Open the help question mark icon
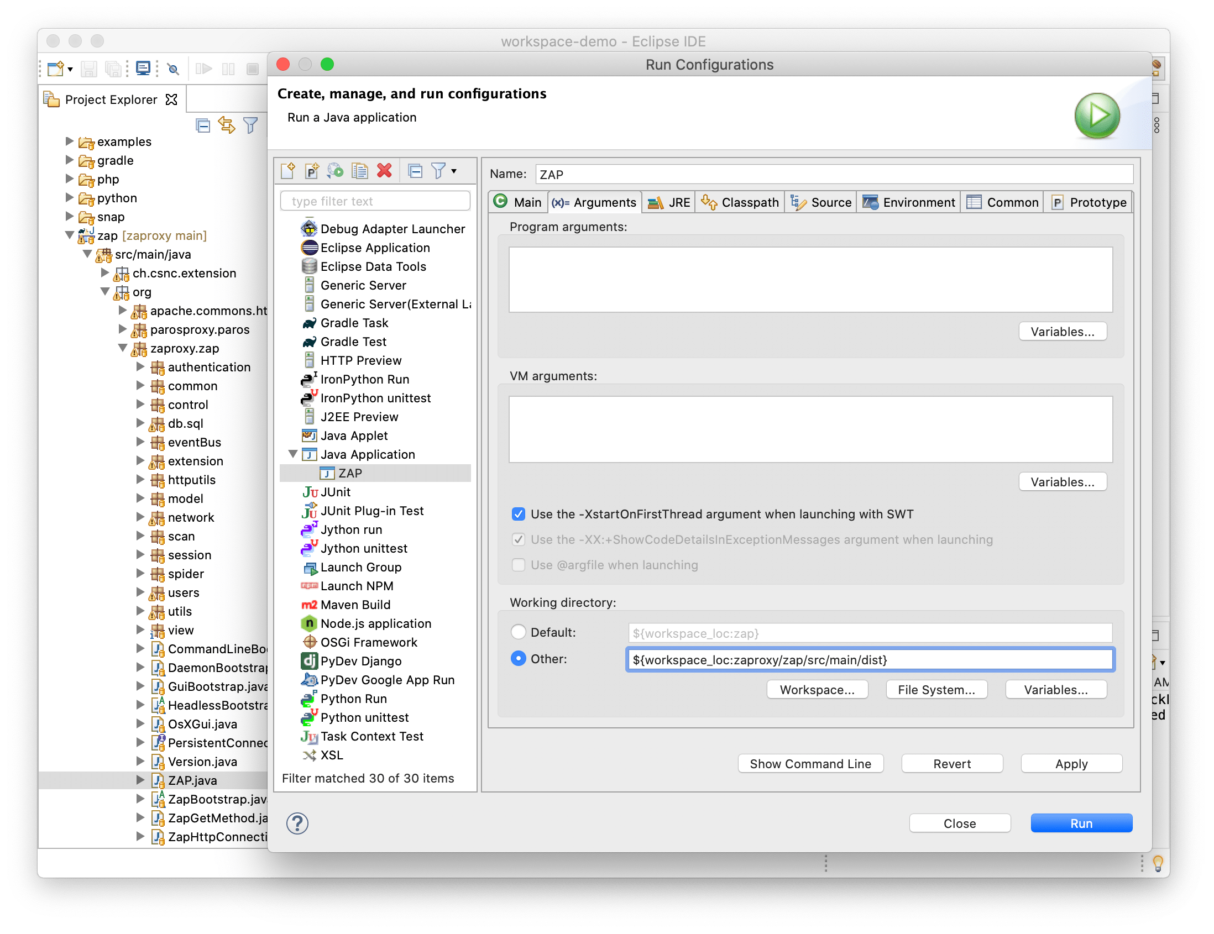The height and width of the screenshot is (934, 1214). click(297, 823)
